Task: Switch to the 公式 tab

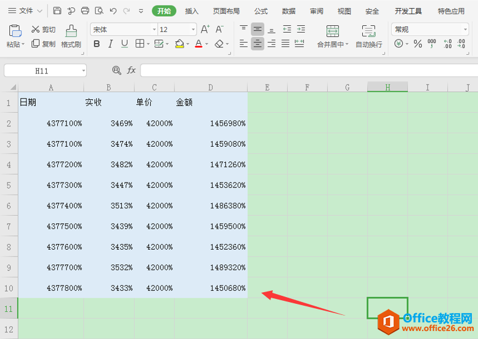Action: pyautogui.click(x=261, y=11)
